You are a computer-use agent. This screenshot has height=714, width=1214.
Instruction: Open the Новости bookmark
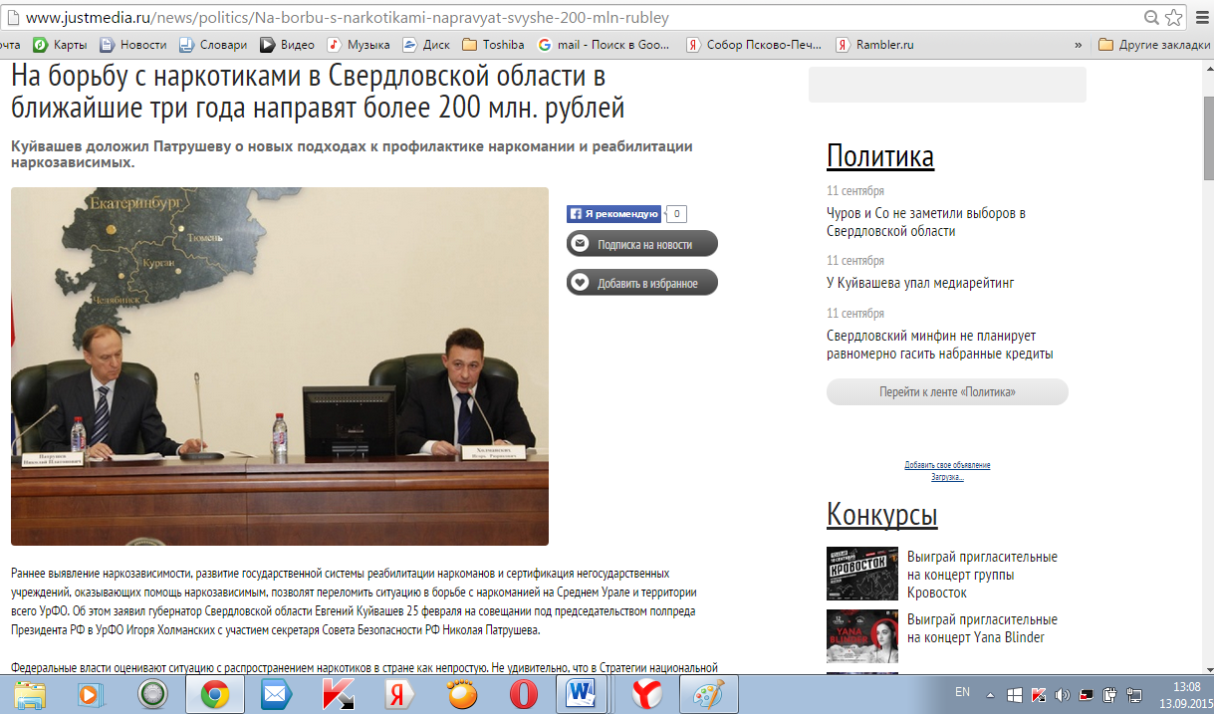pos(132,45)
